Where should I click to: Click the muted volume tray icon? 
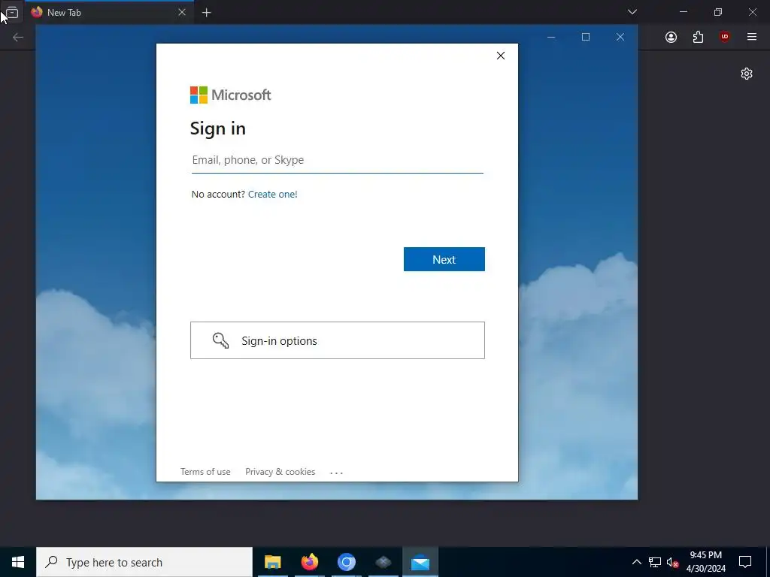[x=672, y=562]
